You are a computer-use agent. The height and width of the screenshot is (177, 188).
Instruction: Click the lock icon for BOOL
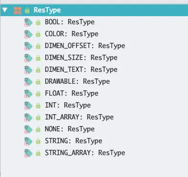[x=38, y=22]
